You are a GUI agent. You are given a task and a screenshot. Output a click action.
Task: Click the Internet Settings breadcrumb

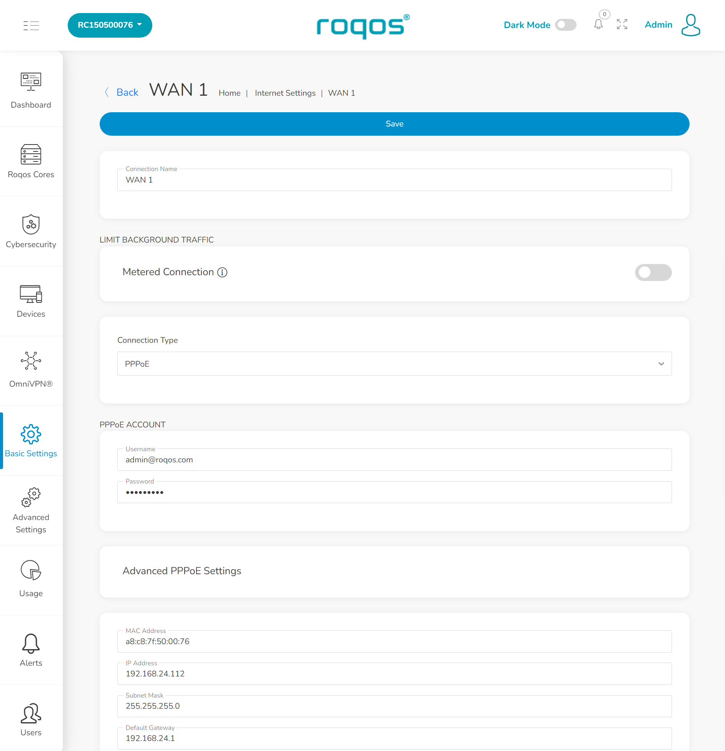pyautogui.click(x=285, y=93)
